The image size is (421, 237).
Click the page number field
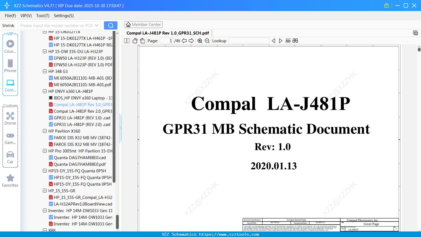(167, 41)
